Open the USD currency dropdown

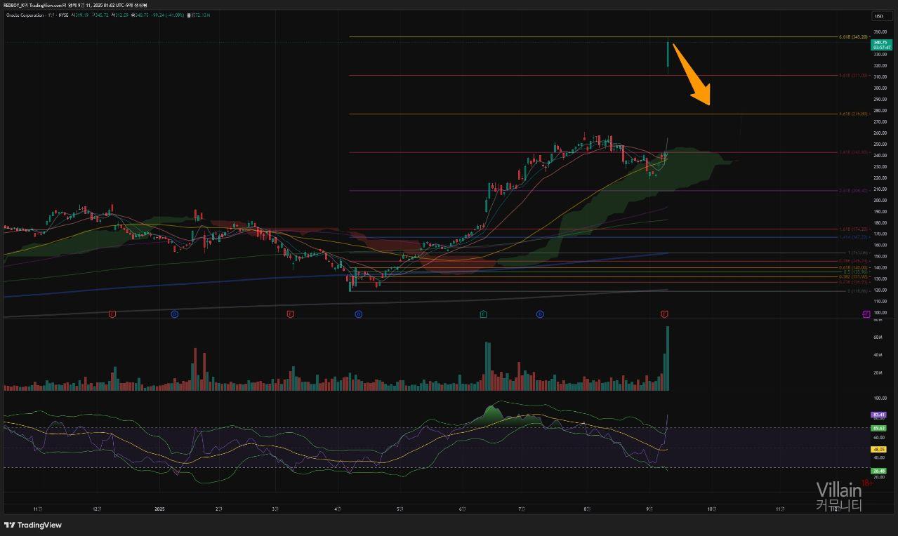point(878,16)
